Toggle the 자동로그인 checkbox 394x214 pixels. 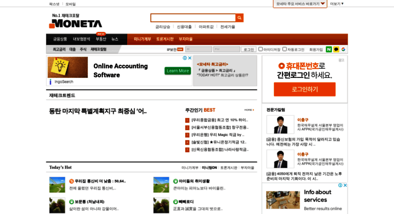(284, 49)
